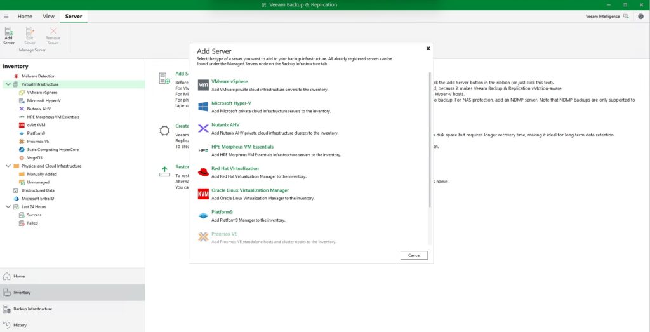Select VMware vSphere in inventory tree
Viewport: 650px width, 332px height.
tap(42, 93)
